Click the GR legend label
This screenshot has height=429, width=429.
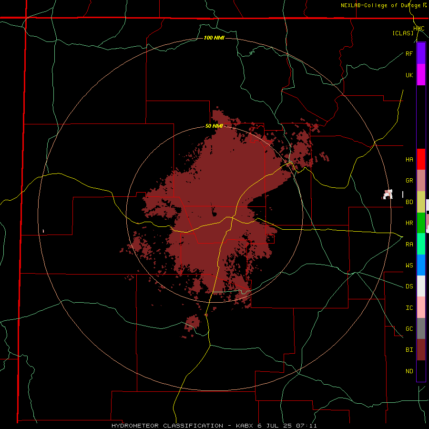tap(409, 181)
